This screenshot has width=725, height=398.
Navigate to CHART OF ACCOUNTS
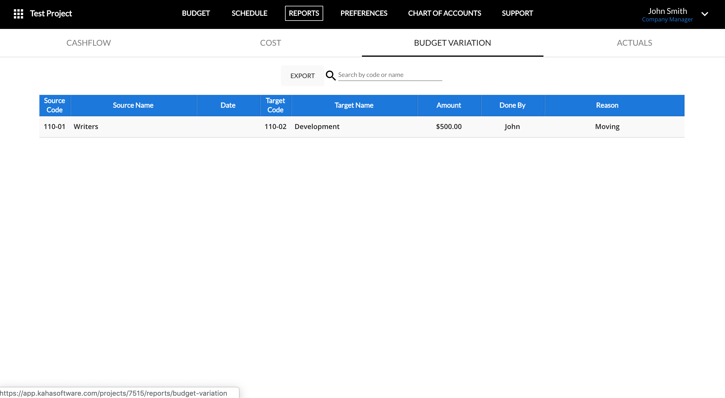tap(444, 13)
